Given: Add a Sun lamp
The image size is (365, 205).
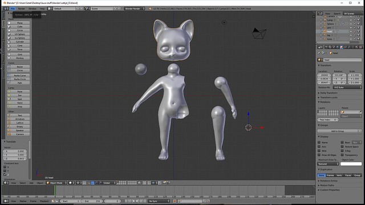Looking at the screenshot, I should [18, 95].
